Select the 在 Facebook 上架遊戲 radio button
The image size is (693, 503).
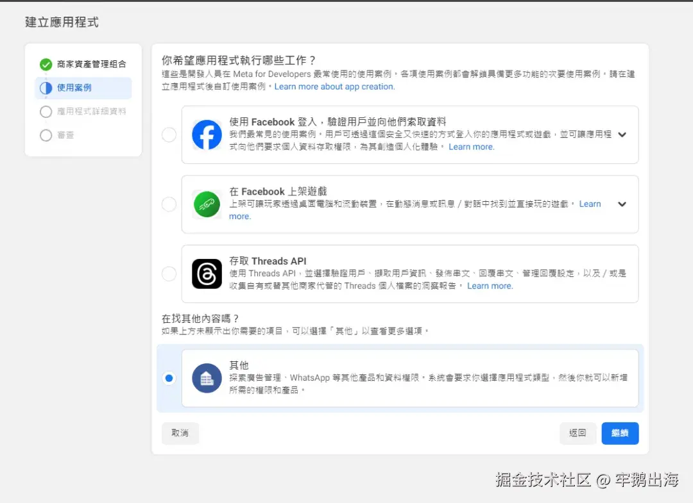(x=169, y=204)
